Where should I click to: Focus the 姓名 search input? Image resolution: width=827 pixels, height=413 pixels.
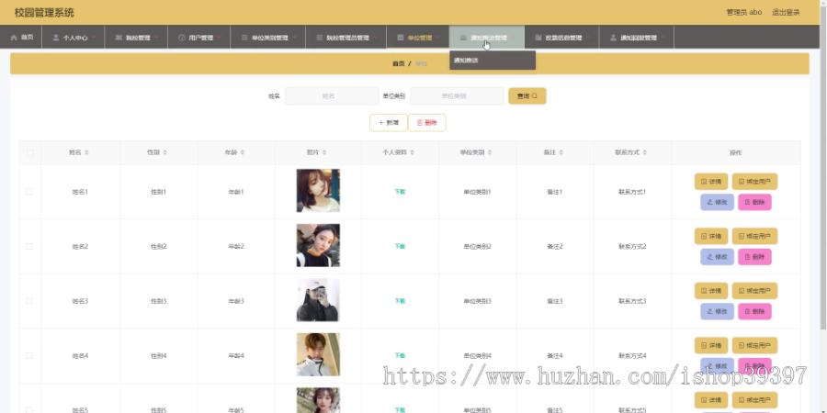(x=332, y=95)
